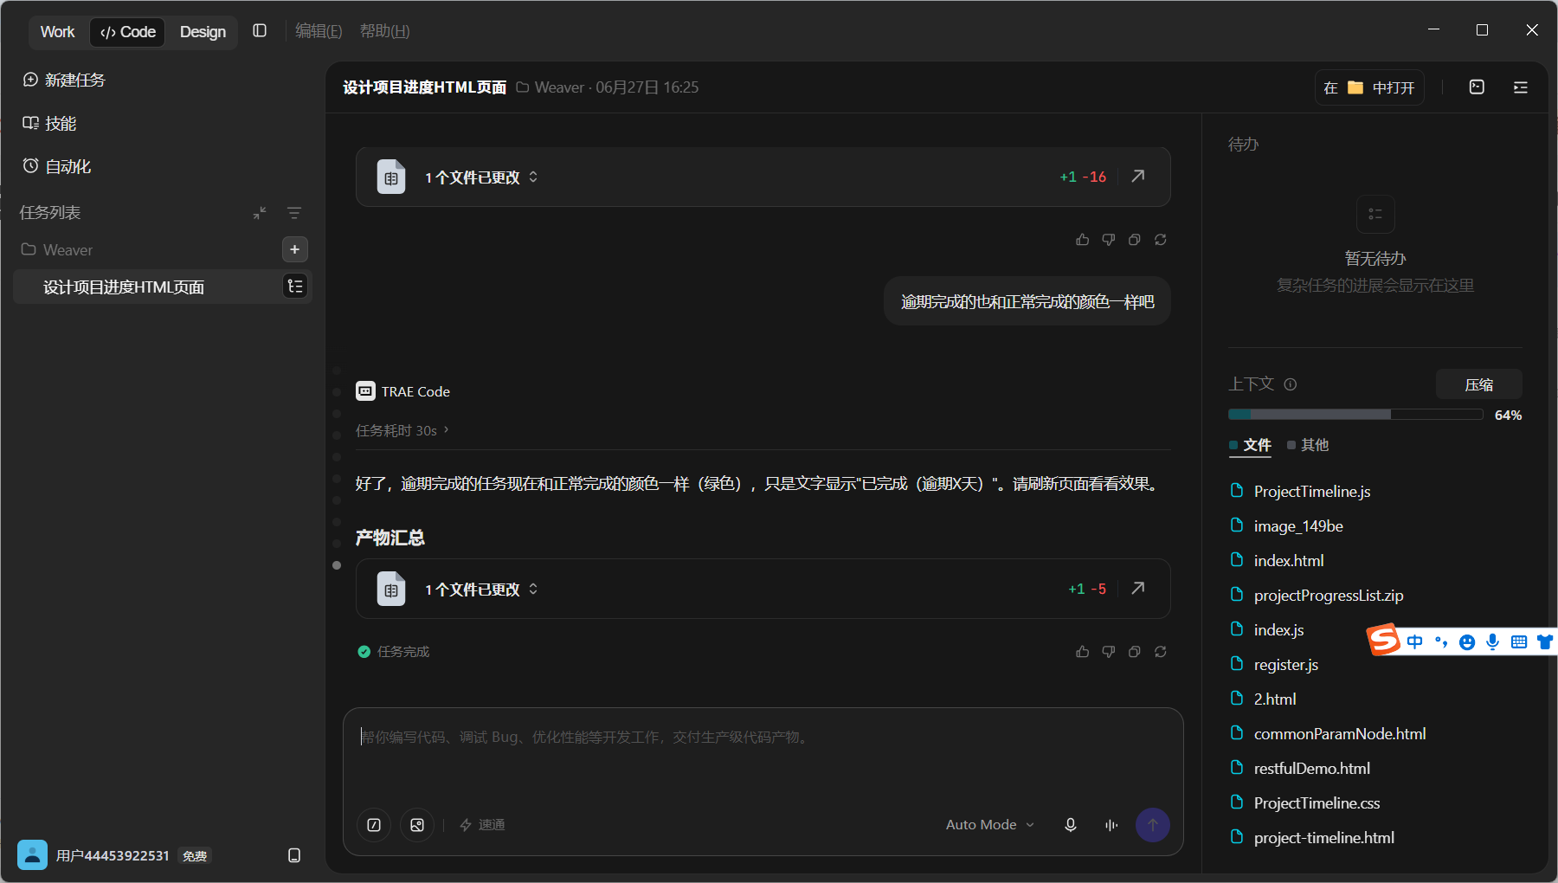1558x883 pixels.
Task: Regenerate the 任务完成 response
Action: (x=1161, y=652)
